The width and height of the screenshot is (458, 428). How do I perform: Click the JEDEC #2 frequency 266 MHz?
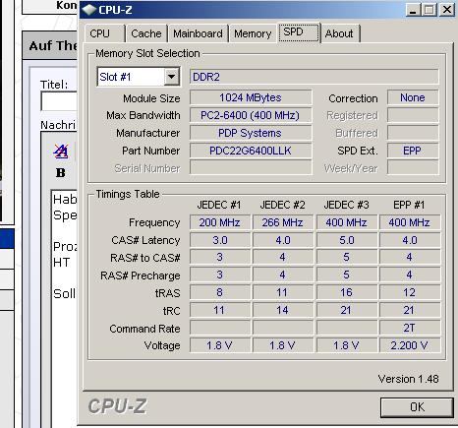282,222
